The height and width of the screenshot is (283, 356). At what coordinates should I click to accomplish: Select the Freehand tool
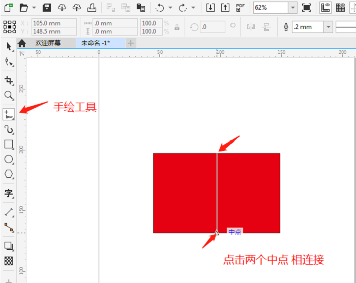[x=9, y=114]
